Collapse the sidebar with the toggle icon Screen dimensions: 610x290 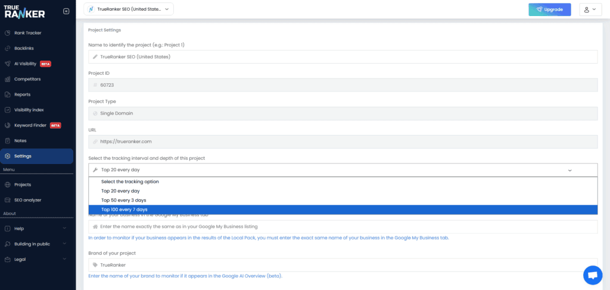click(x=66, y=11)
